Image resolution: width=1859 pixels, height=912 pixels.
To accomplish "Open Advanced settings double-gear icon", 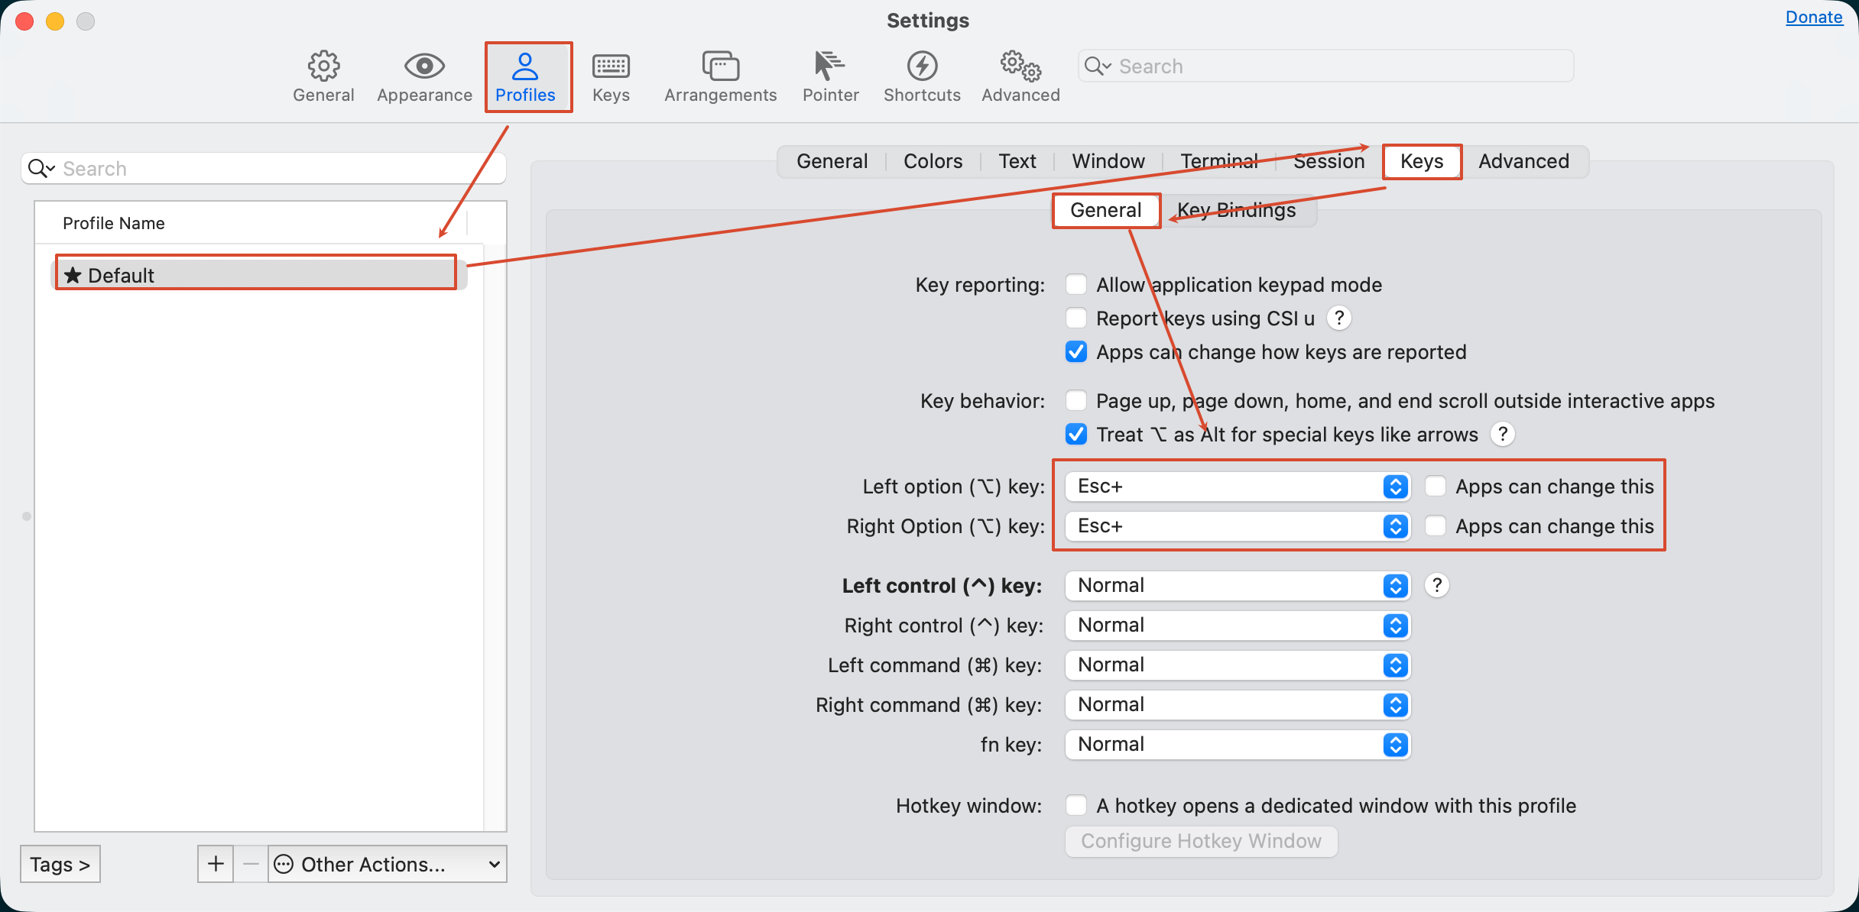I will pyautogui.click(x=1020, y=66).
